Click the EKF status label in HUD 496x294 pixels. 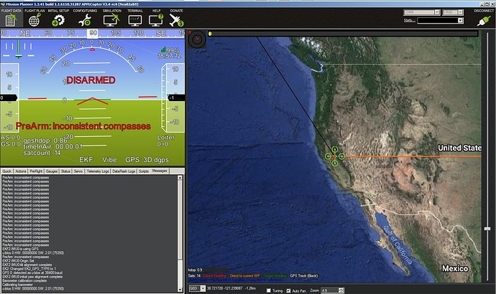pyautogui.click(x=86, y=160)
